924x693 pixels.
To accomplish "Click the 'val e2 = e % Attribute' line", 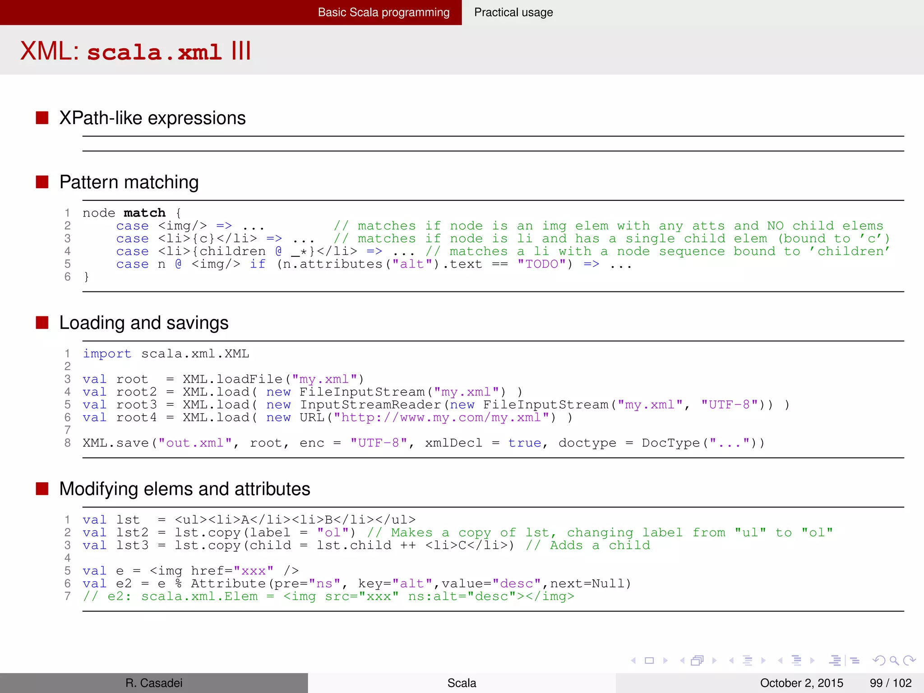I will pyautogui.click(x=357, y=583).
